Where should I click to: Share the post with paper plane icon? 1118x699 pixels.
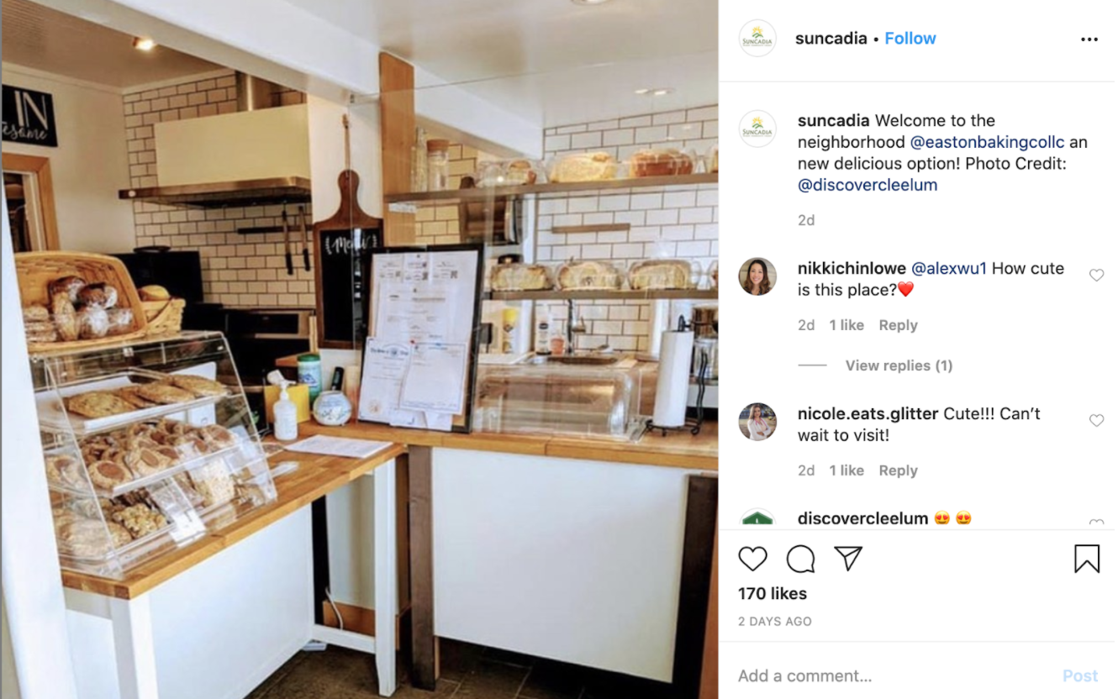coord(848,559)
